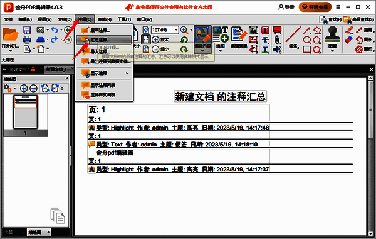Image resolution: width=376 pixels, height=239 pixels.
Task: Select the 周长 perimeter measuring tool
Action: [x=364, y=40]
